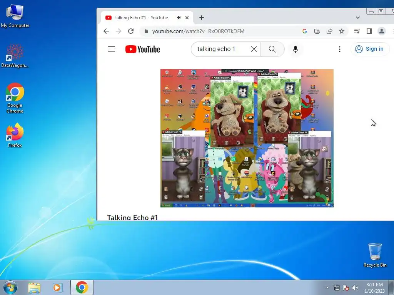Close the Talking Echo #1 tab
Viewport: 394px width, 295px height.
coord(187,18)
